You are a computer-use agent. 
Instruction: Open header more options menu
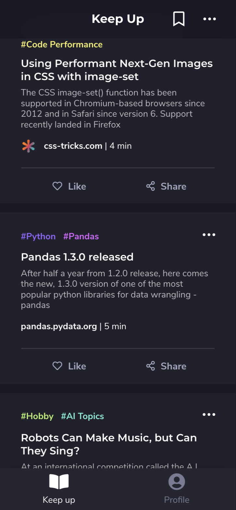pyautogui.click(x=210, y=19)
